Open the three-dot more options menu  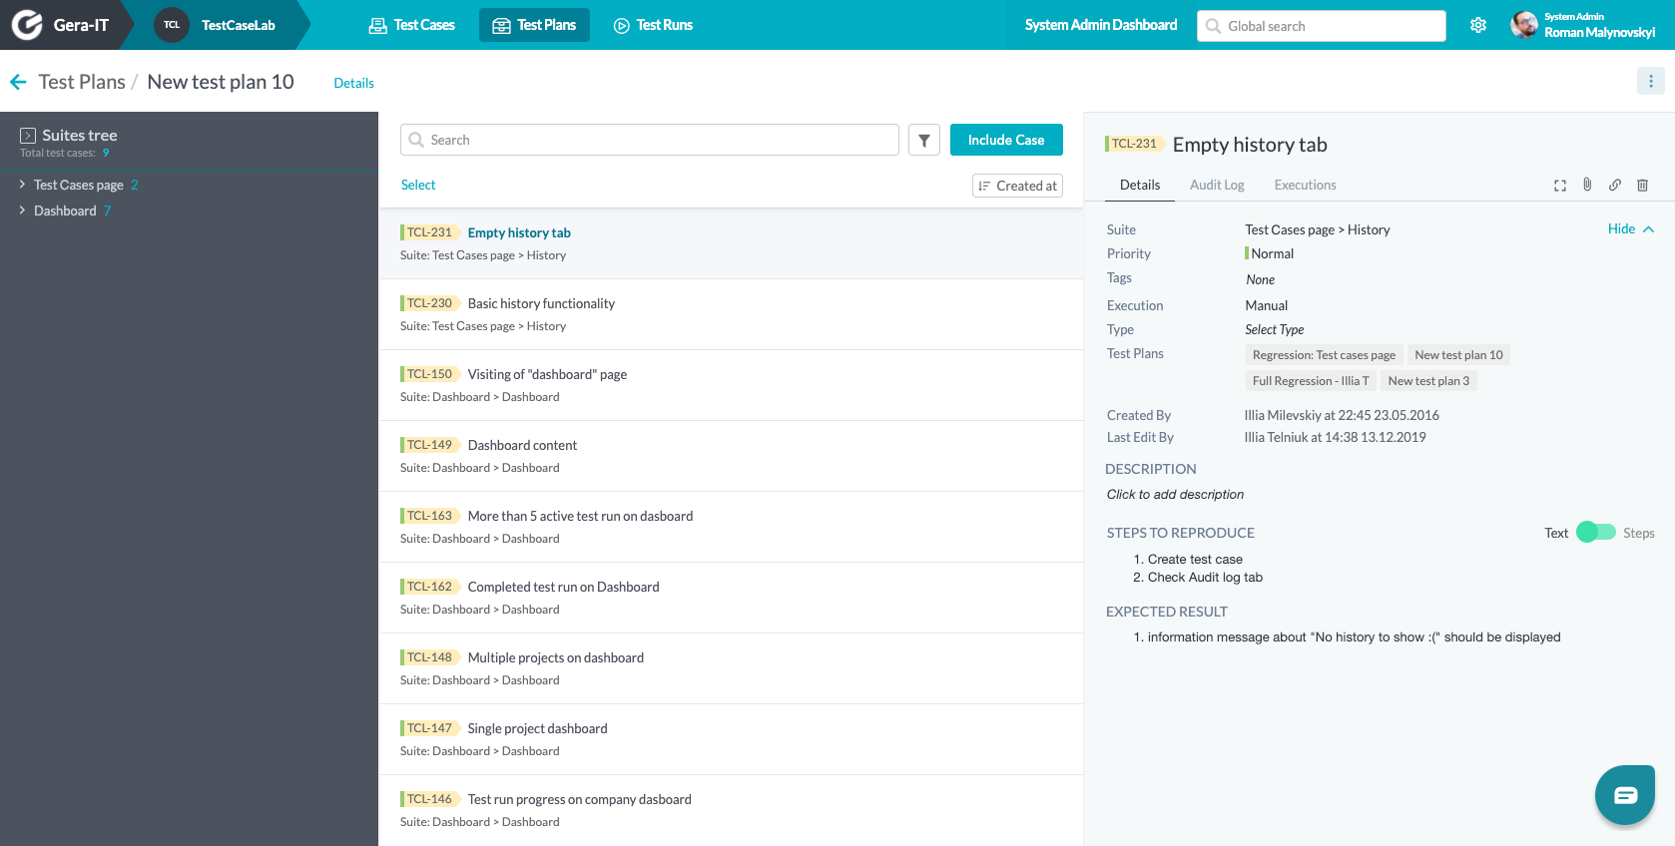coord(1650,82)
